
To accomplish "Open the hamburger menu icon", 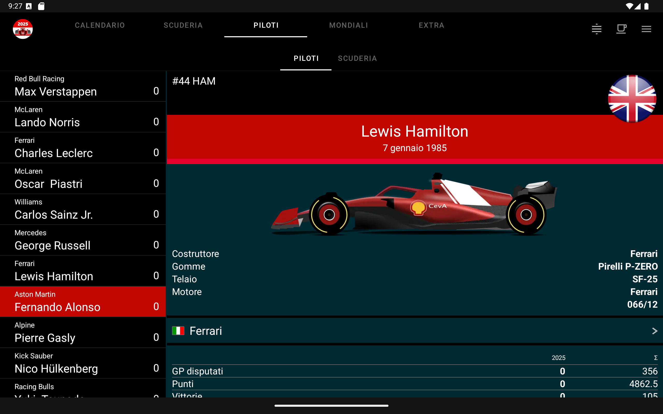I will click(x=646, y=29).
